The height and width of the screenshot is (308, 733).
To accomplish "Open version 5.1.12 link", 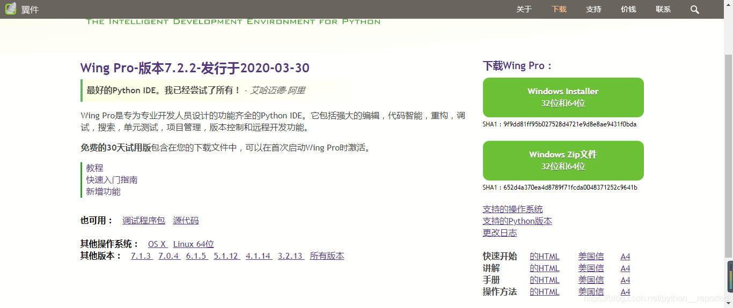I will [x=226, y=256].
